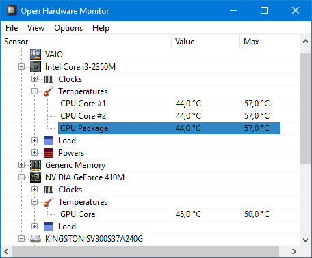This screenshot has width=312, height=258.
Task: Click the Sensor column header
Action: click(86, 42)
